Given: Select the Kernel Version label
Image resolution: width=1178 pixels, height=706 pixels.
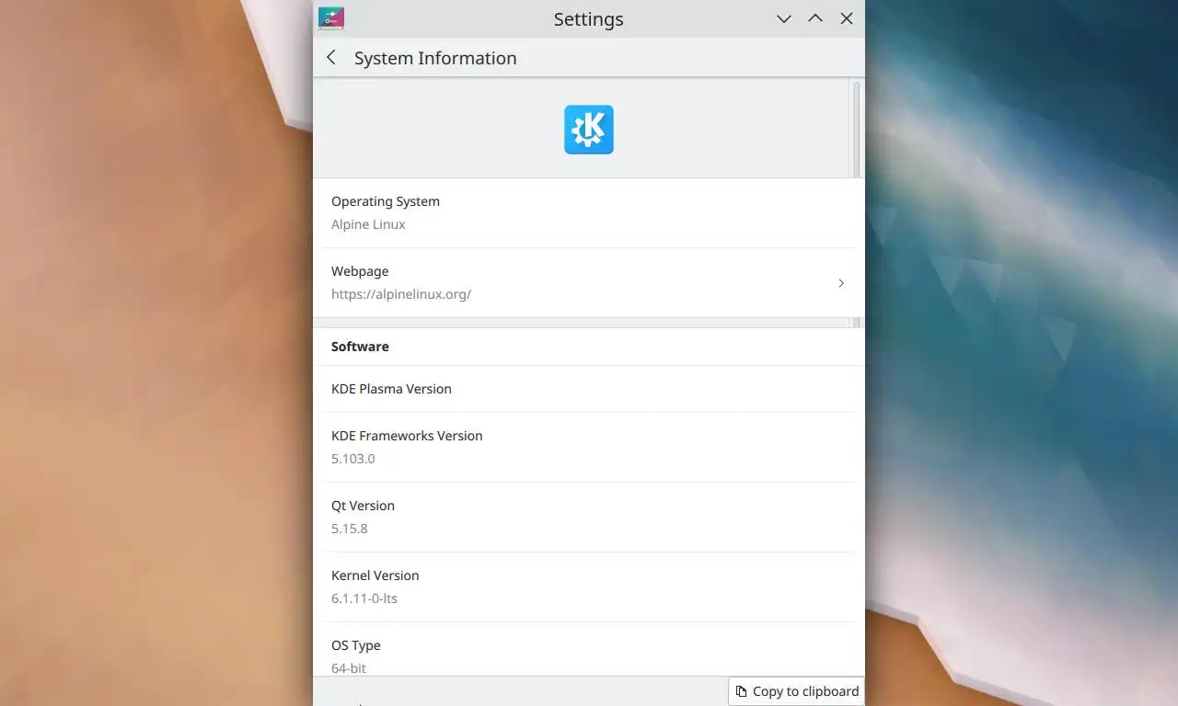Looking at the screenshot, I should tap(375, 575).
